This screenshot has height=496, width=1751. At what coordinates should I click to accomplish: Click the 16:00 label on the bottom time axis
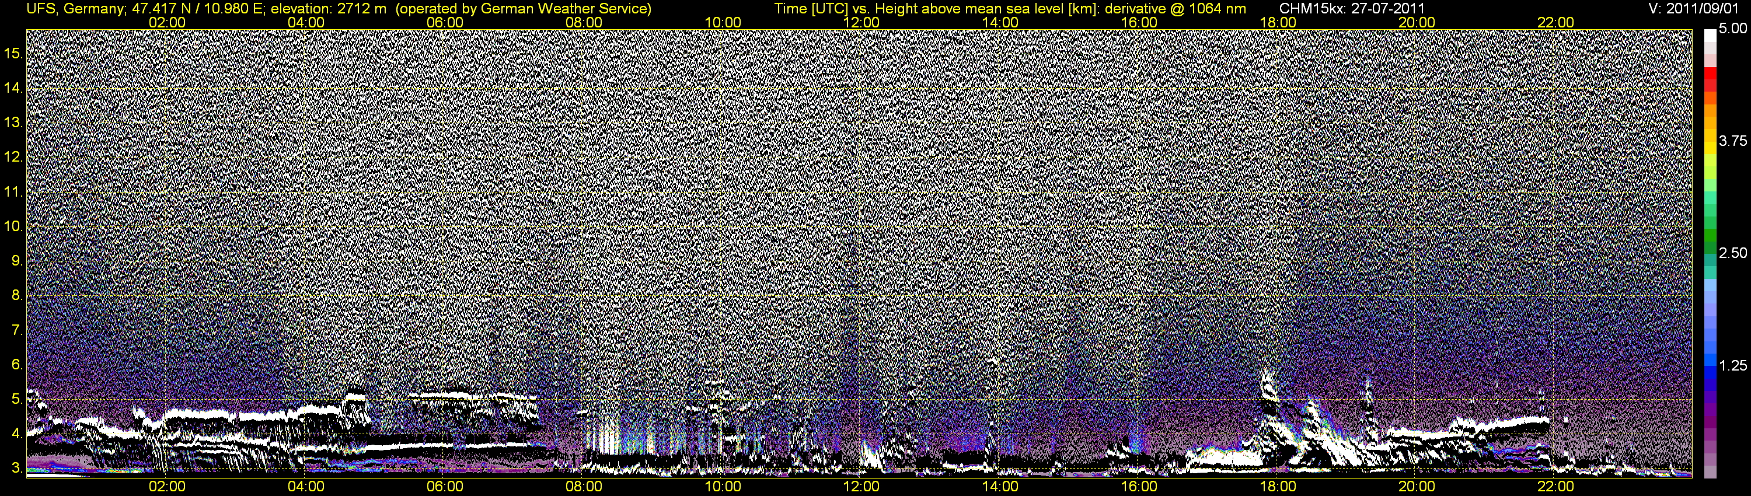(1139, 487)
